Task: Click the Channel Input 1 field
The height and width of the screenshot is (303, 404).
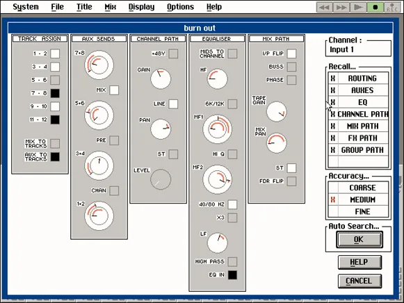Action: (x=358, y=49)
